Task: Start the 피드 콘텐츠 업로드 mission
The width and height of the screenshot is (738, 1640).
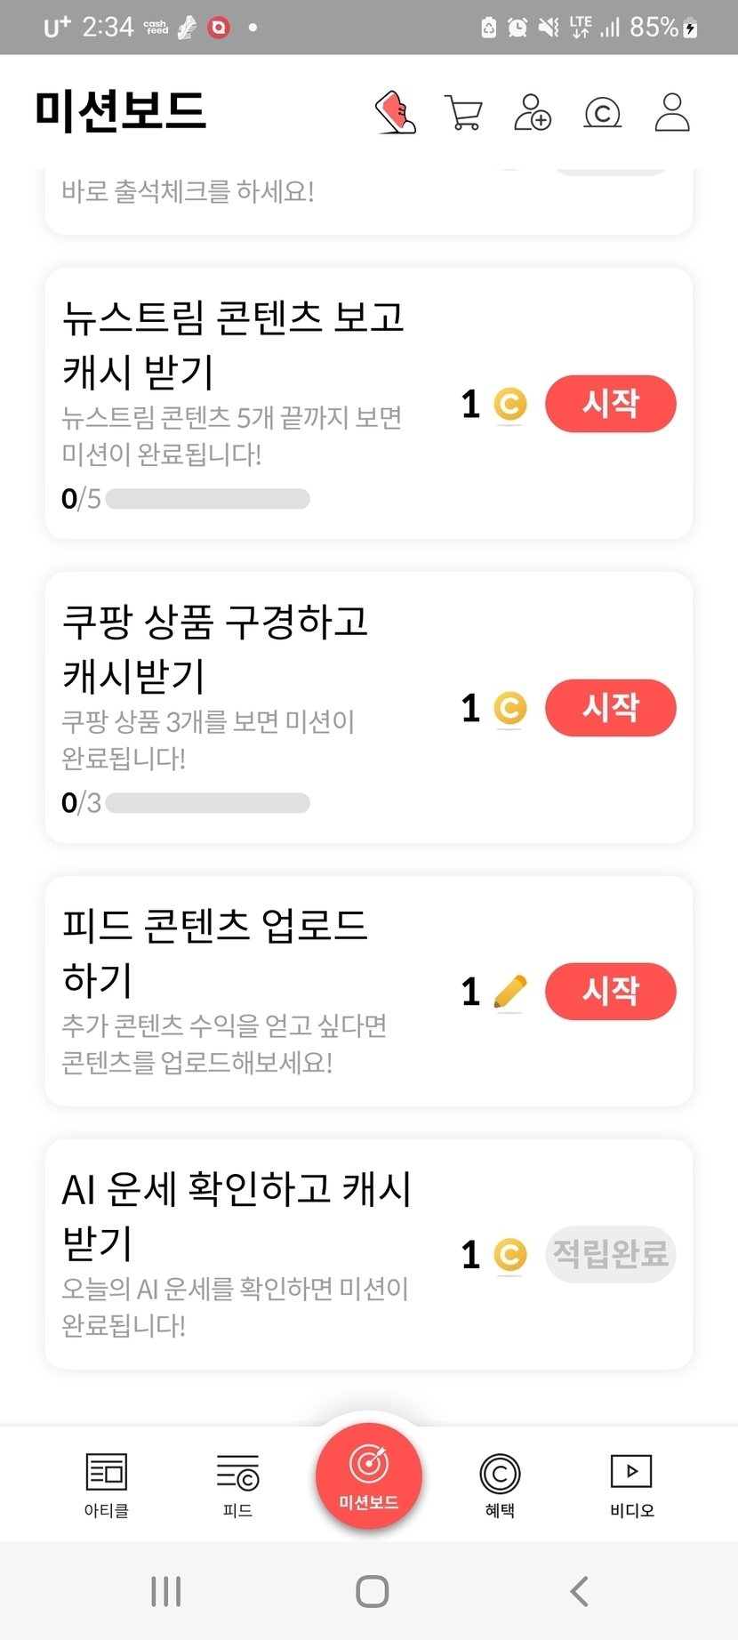Action: click(x=610, y=991)
